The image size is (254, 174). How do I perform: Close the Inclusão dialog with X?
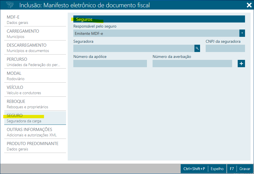click(x=249, y=5)
